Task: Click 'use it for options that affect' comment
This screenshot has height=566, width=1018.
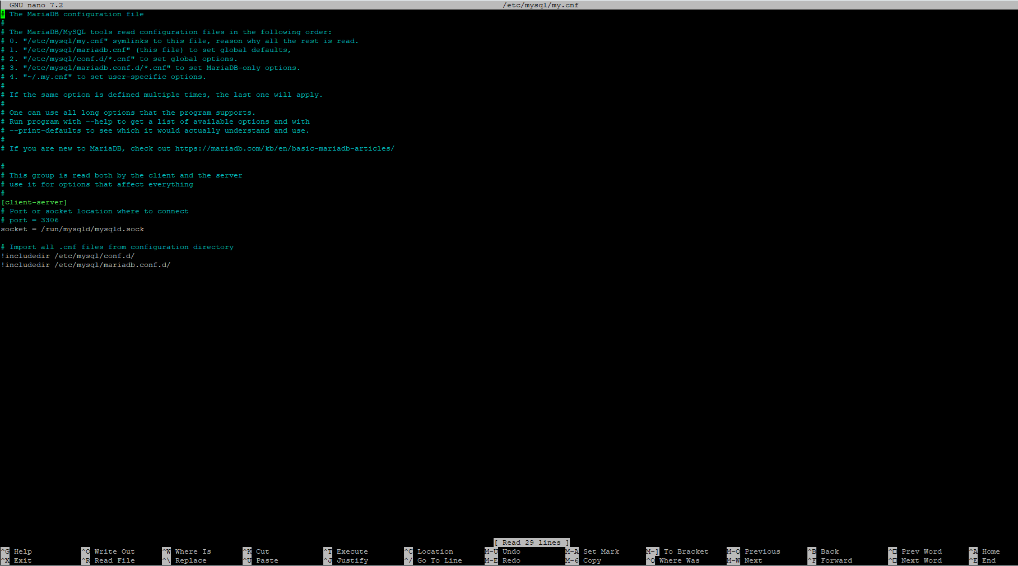Action: (x=97, y=184)
